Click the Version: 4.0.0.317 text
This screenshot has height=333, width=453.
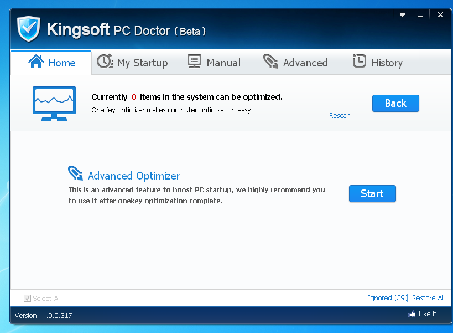pos(43,316)
